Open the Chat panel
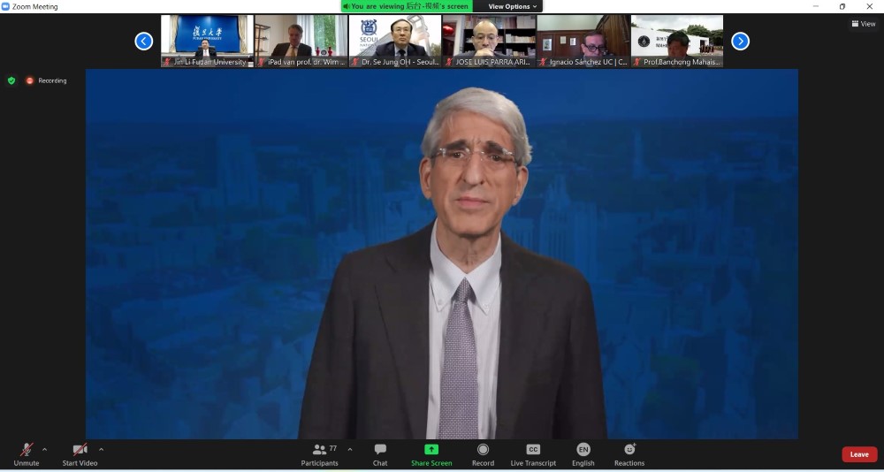 pyautogui.click(x=380, y=450)
